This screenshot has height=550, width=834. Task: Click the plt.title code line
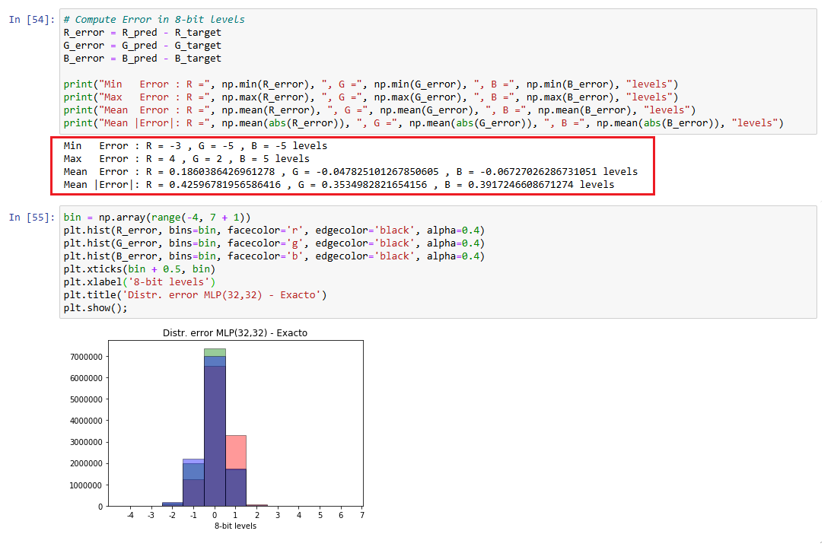(x=196, y=295)
